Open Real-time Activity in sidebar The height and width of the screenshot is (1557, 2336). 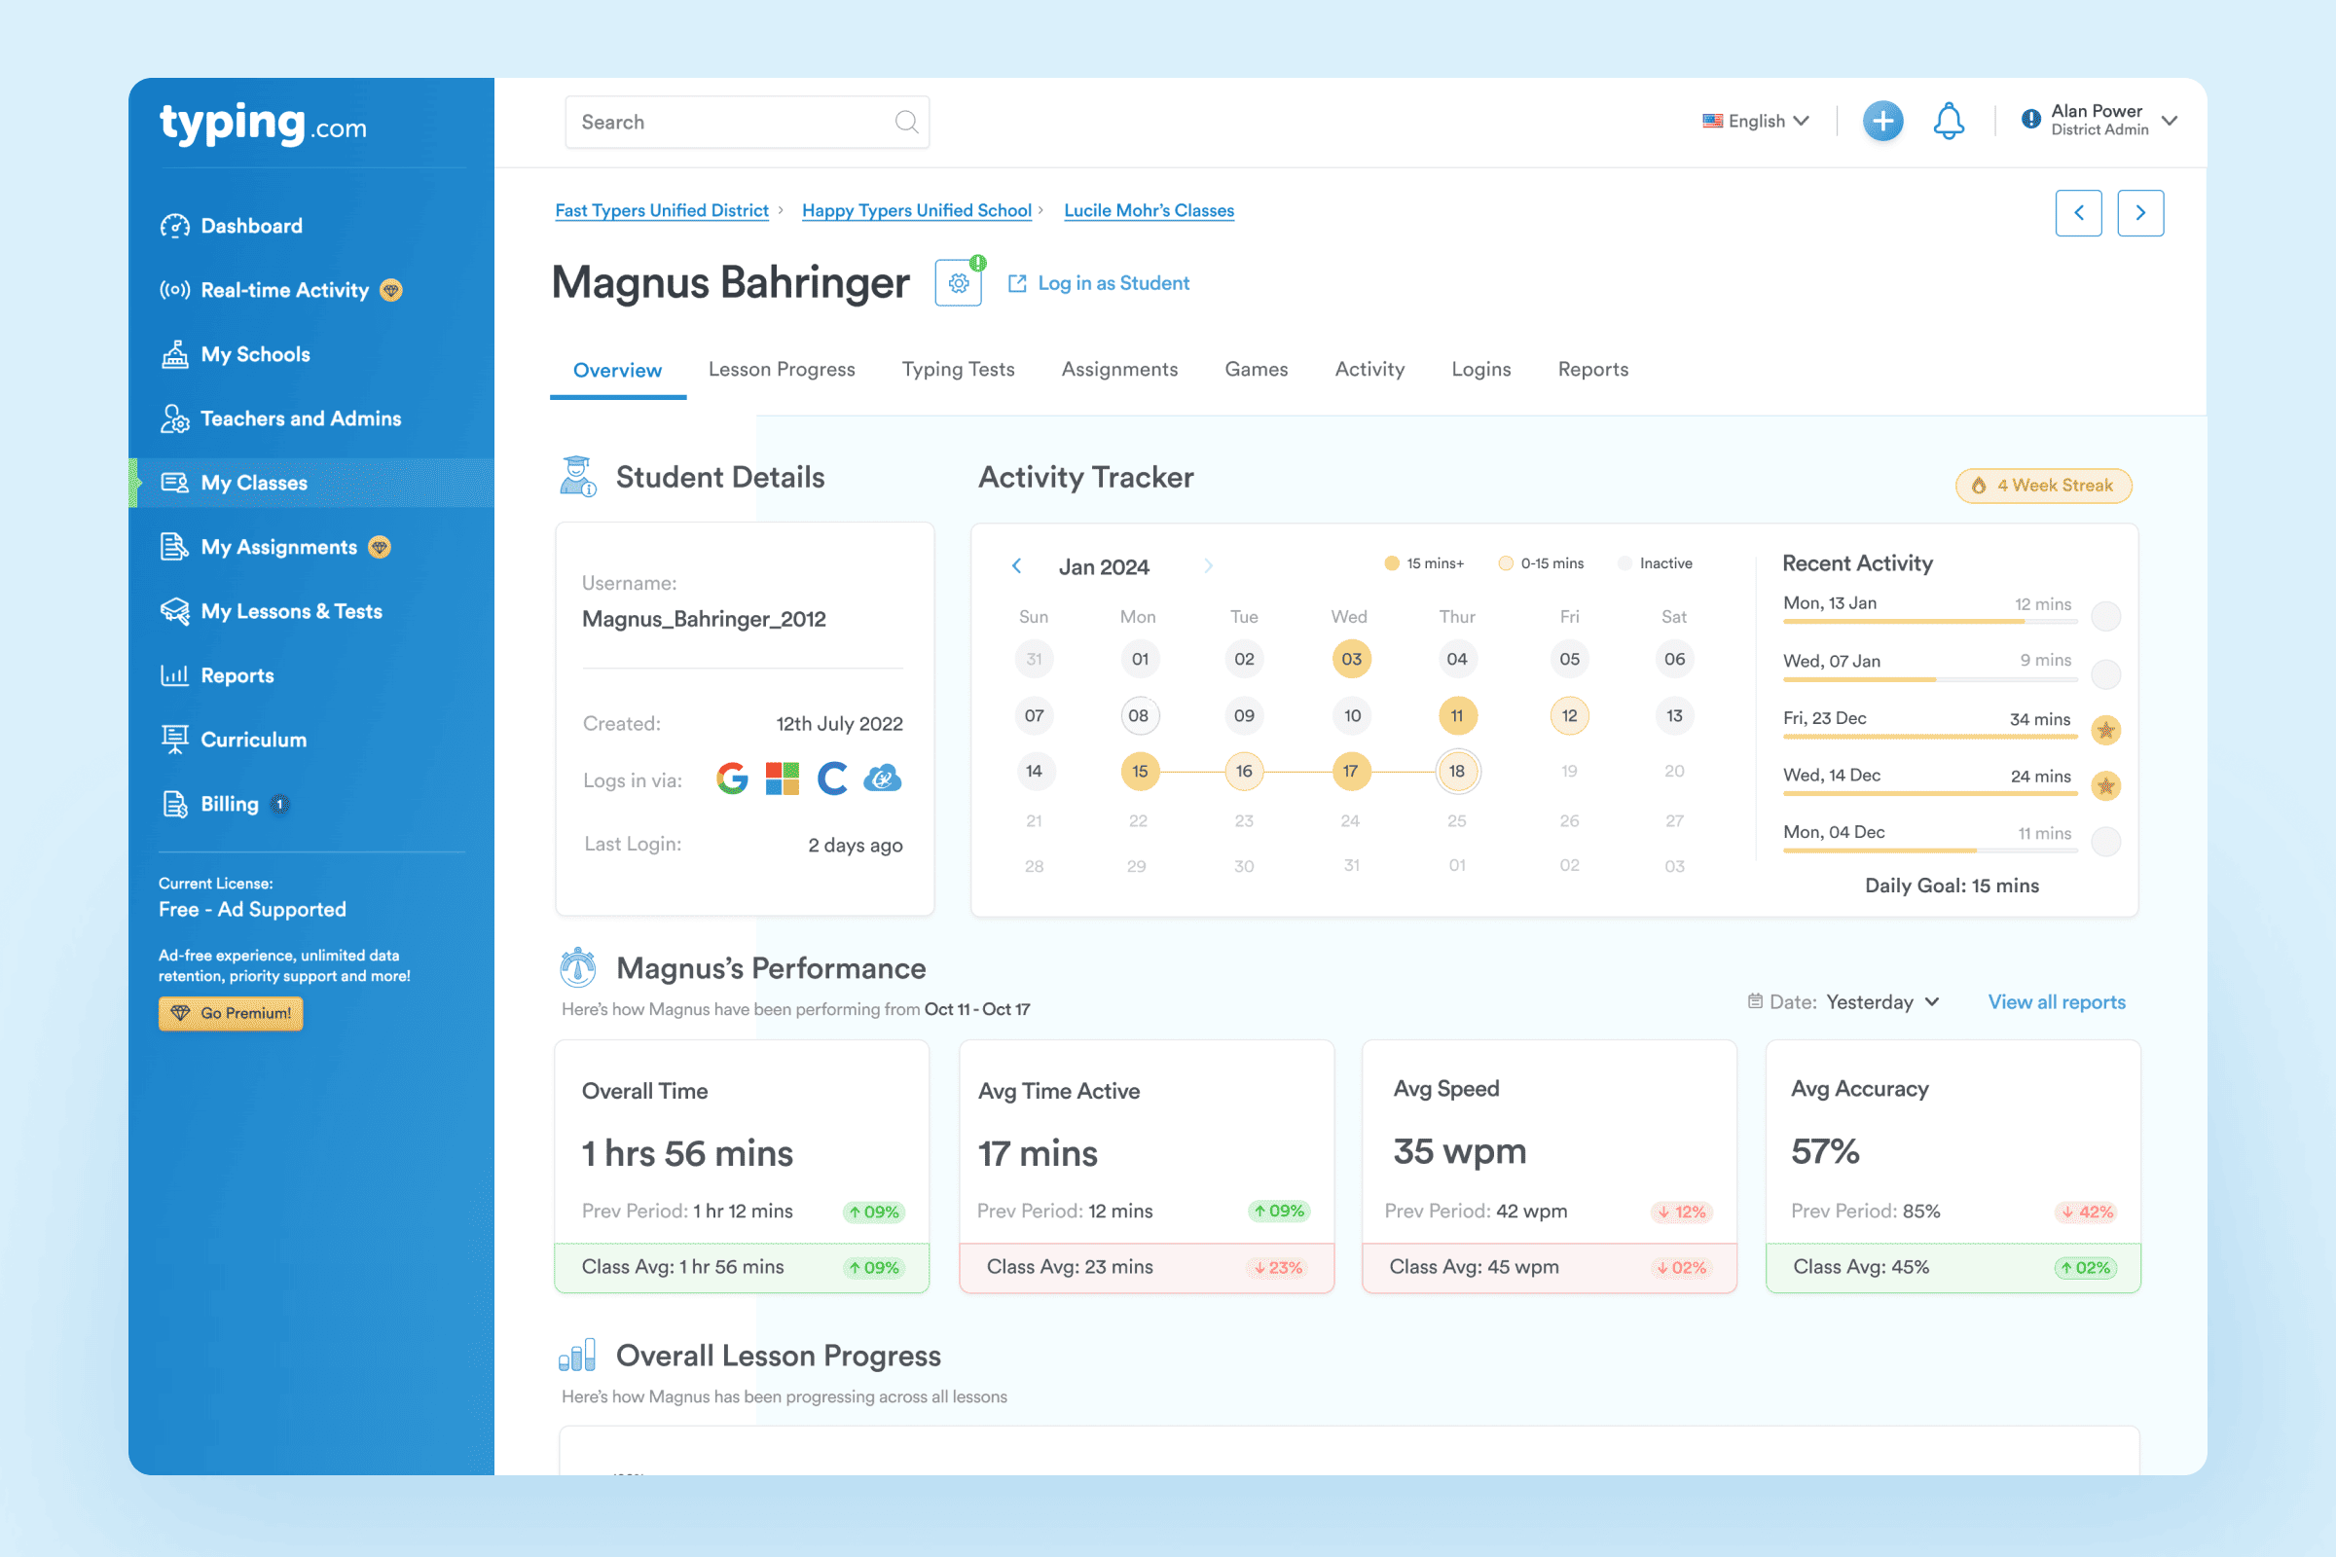[x=284, y=290]
